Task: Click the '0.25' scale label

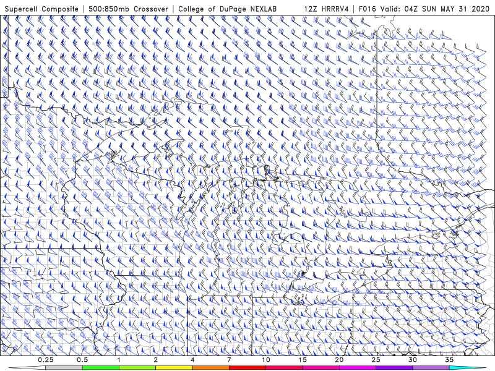Action: click(46, 360)
